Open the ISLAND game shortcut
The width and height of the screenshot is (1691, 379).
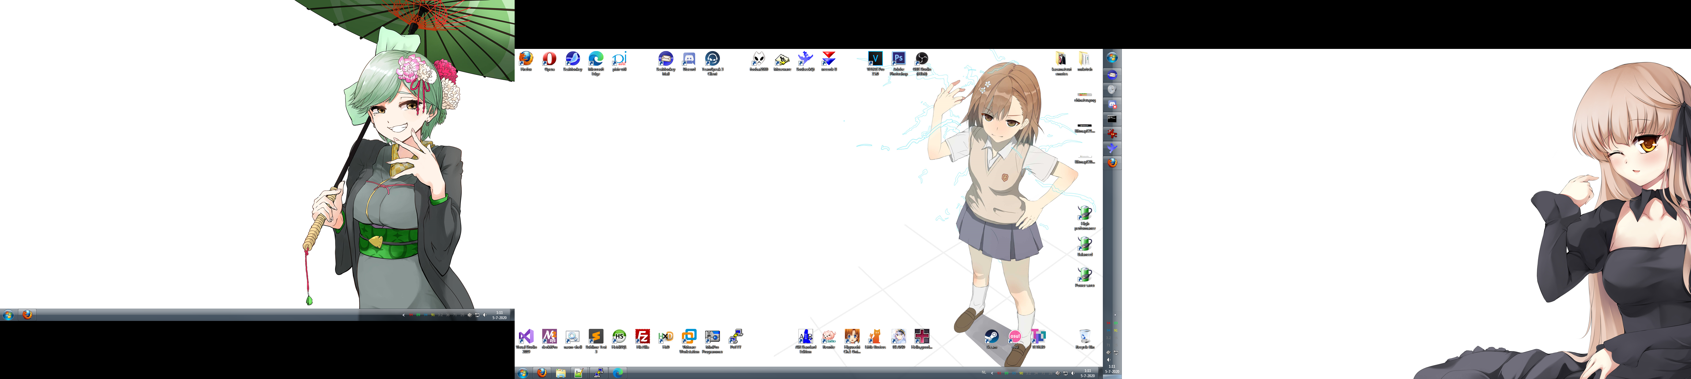click(x=899, y=339)
